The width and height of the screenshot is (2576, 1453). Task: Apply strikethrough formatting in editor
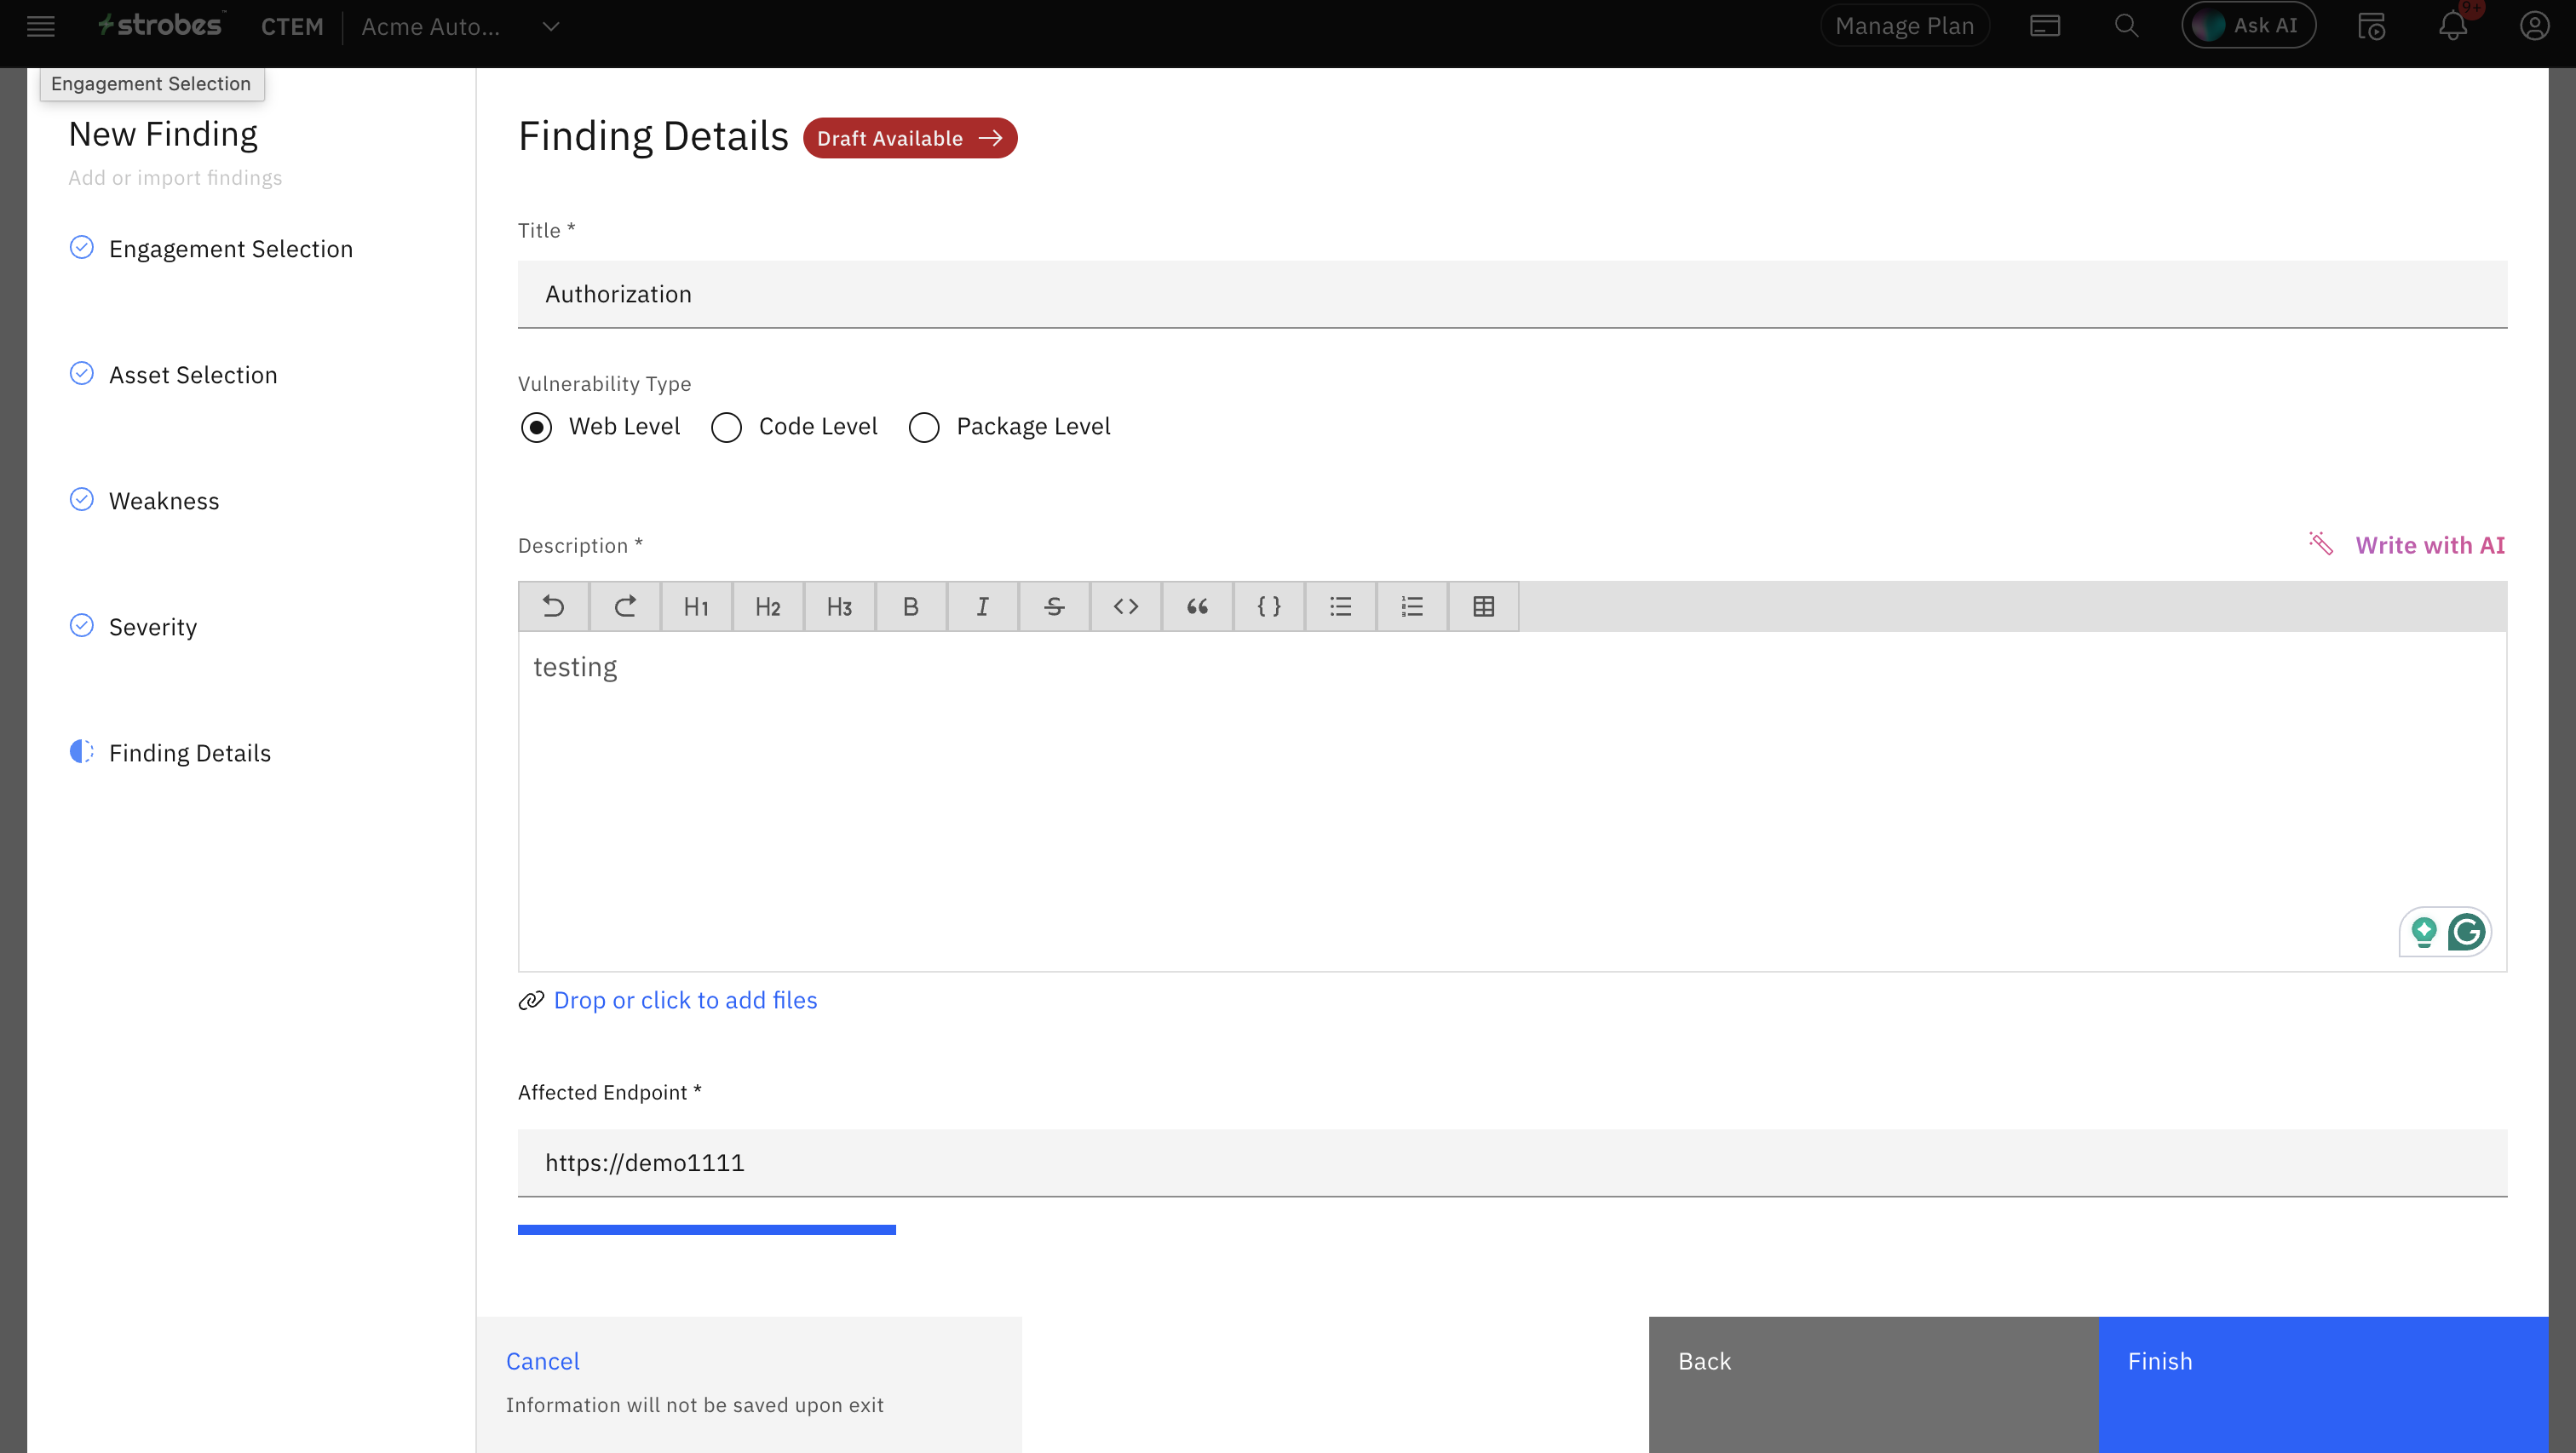1054,606
